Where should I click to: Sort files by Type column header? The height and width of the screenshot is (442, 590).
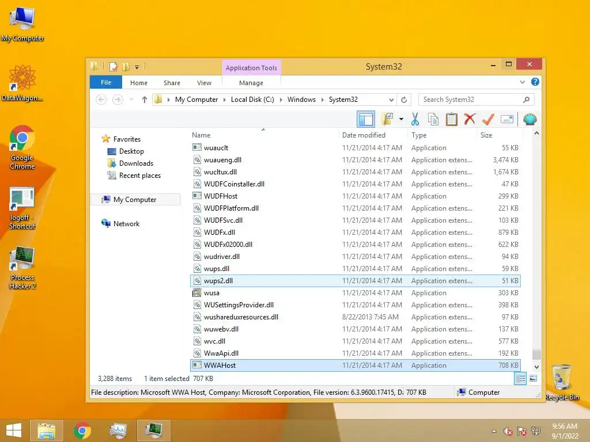(442, 135)
